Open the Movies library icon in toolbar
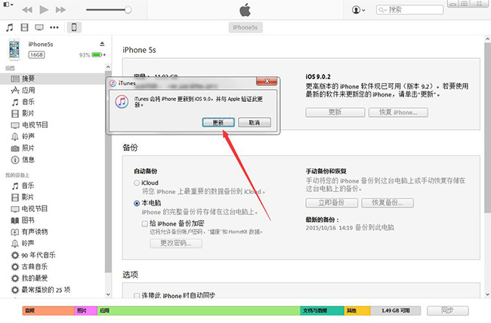The image size is (491, 323). (24, 27)
